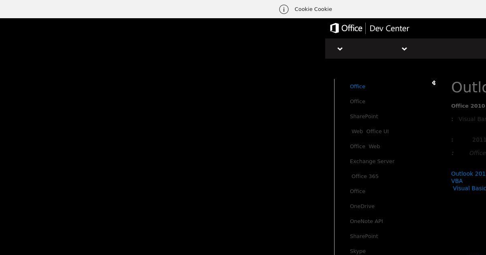Image resolution: width=486 pixels, height=255 pixels.
Task: Open the VBA link in content
Action: [x=457, y=181]
